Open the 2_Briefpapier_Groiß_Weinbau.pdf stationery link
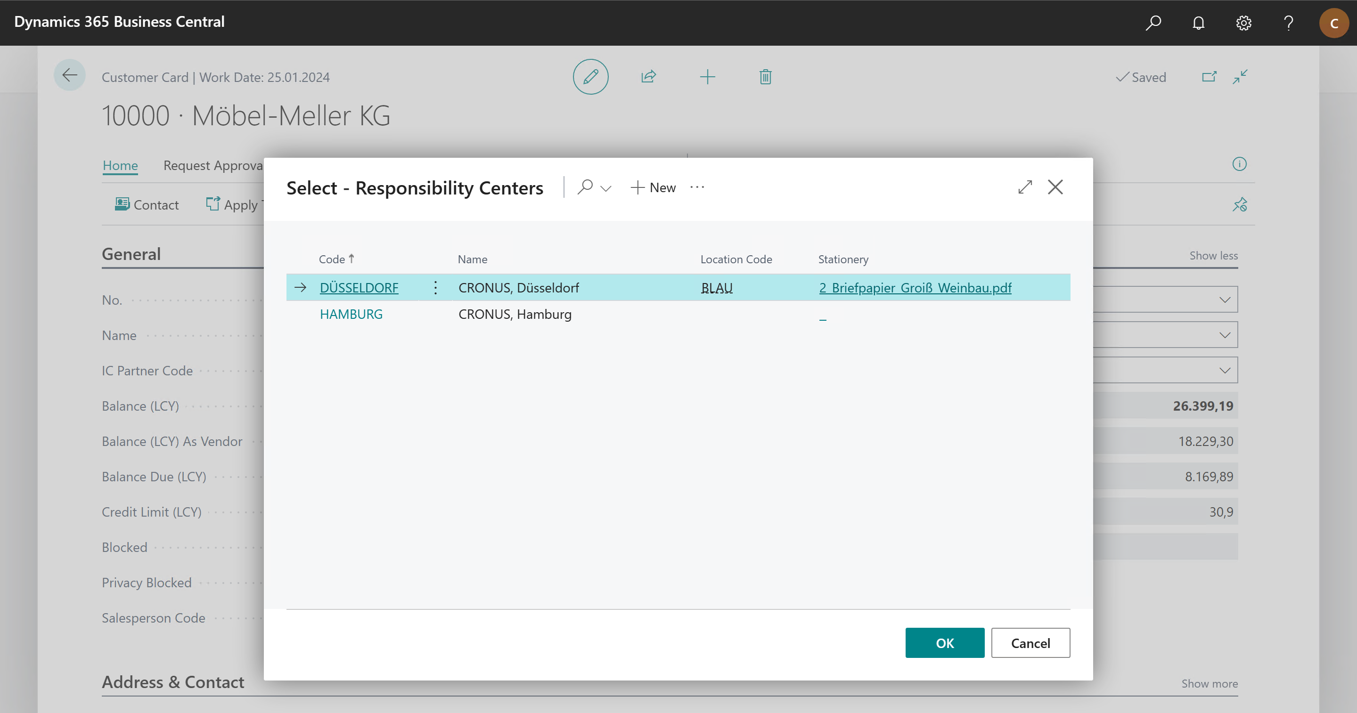 pos(915,288)
